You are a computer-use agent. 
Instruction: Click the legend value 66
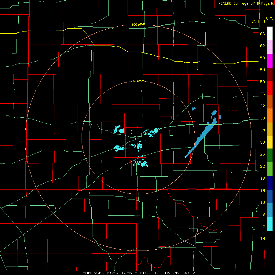(x=262, y=34)
